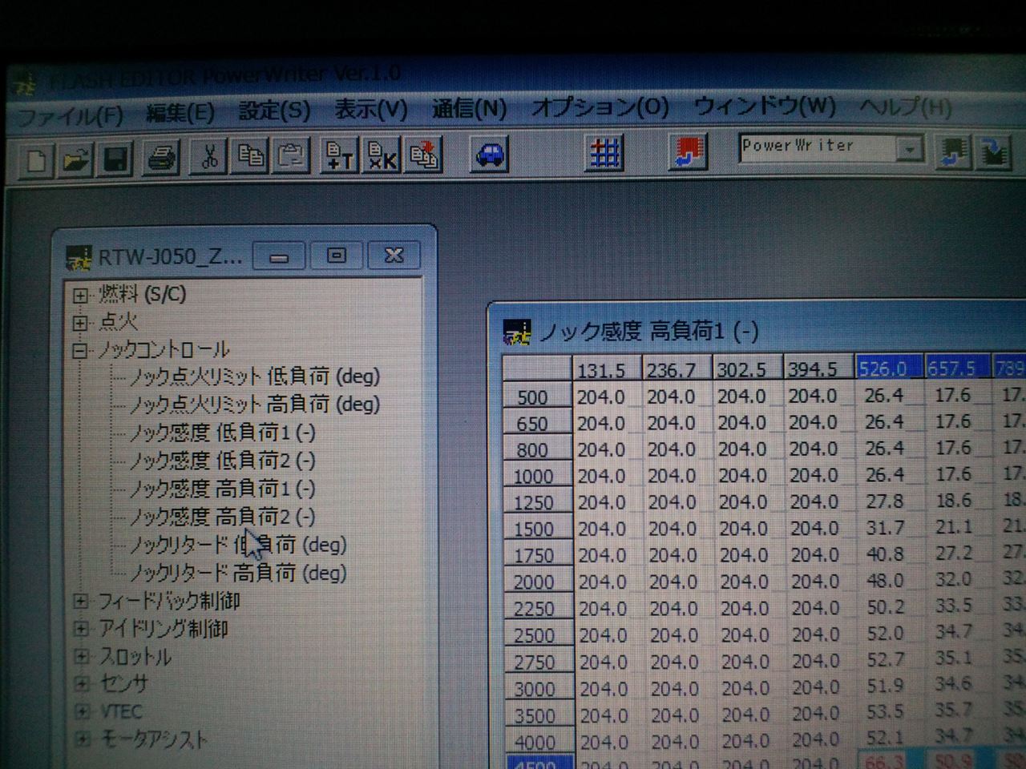This screenshot has height=769, width=1026.
Task: Click the 236.7 column header
Action: coord(677,368)
